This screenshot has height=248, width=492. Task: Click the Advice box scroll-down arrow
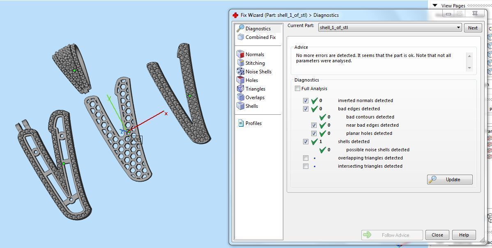pos(469,68)
